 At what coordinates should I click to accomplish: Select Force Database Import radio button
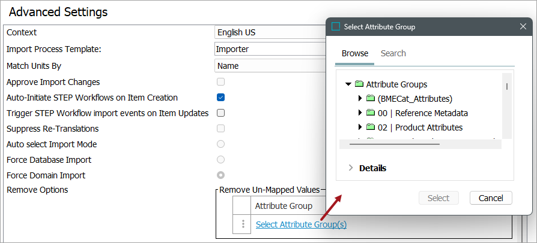pyautogui.click(x=221, y=160)
